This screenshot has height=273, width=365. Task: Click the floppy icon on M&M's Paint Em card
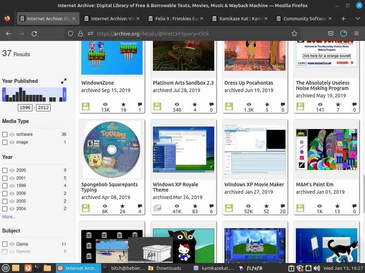[x=300, y=208]
